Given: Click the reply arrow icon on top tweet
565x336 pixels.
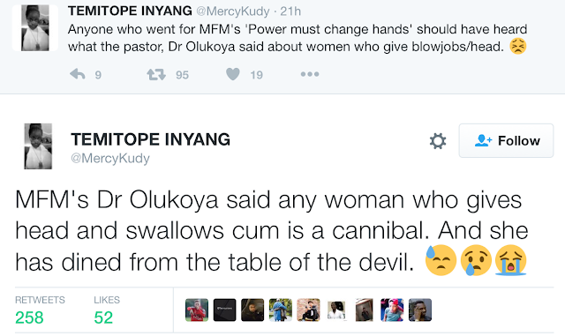Looking at the screenshot, I should (78, 74).
